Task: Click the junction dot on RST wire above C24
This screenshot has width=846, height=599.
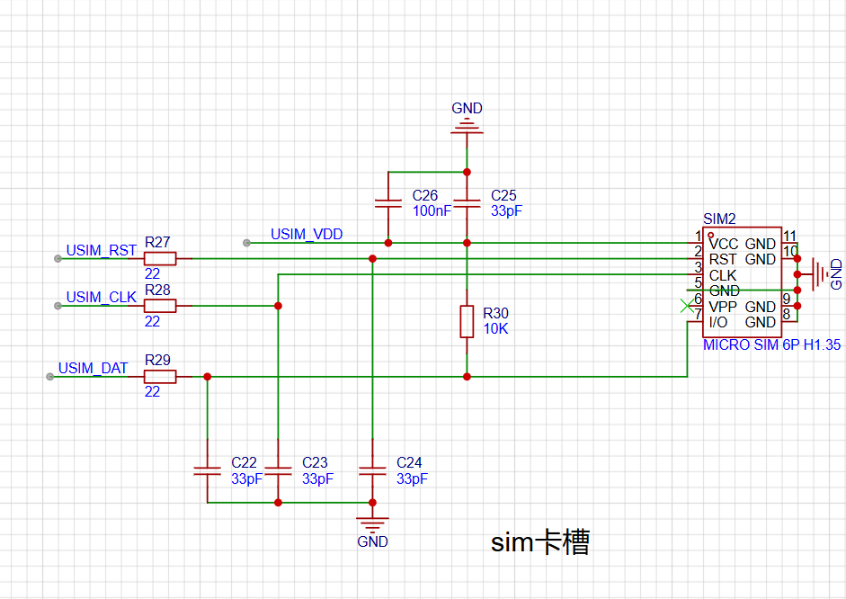Action: (x=372, y=258)
